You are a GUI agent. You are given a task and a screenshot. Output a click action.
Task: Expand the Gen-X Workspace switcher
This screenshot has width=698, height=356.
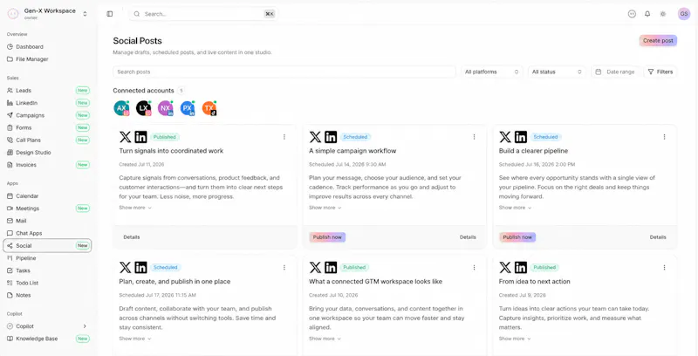tap(85, 14)
